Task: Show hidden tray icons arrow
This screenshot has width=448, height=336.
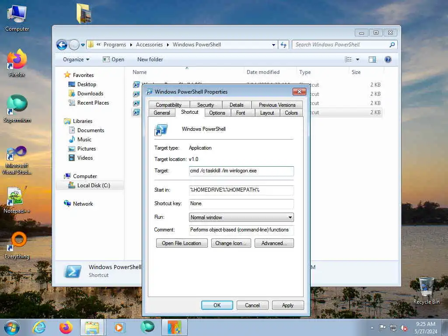Action: click(372, 328)
